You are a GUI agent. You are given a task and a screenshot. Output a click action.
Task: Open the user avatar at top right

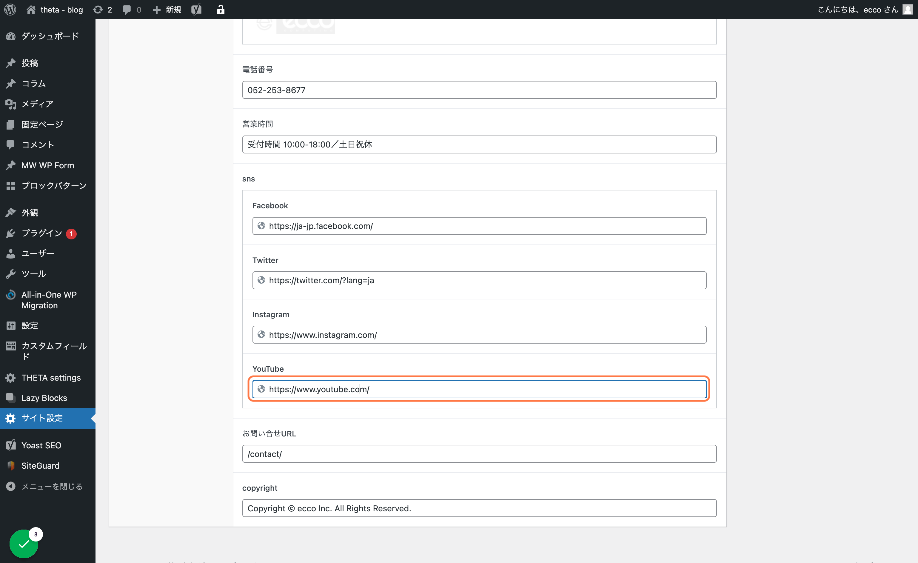pyautogui.click(x=908, y=9)
